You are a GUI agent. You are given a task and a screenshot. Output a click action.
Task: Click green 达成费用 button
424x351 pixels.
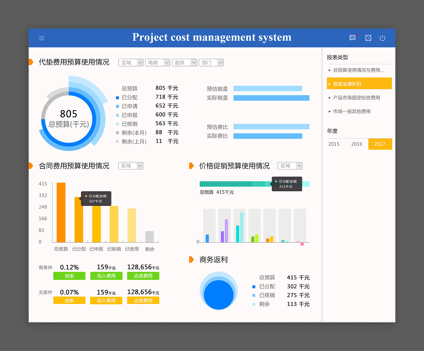click(x=143, y=276)
